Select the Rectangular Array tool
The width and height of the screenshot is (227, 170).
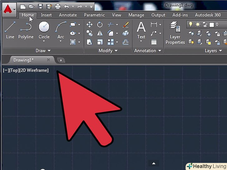111,42
